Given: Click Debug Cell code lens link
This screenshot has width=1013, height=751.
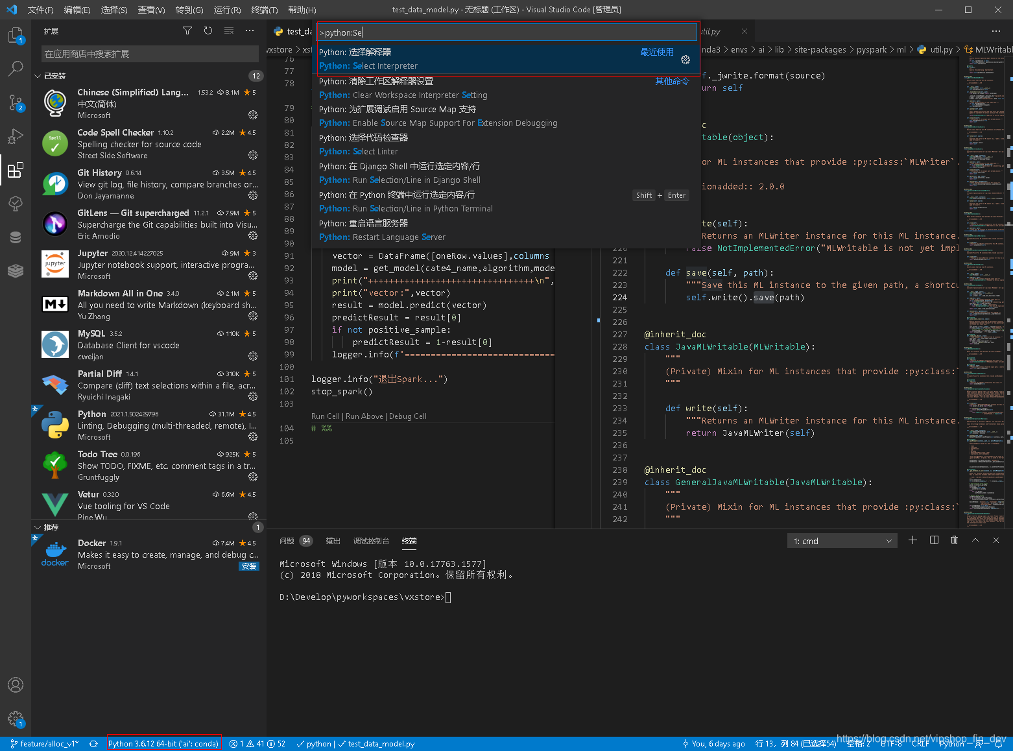Looking at the screenshot, I should [408, 416].
